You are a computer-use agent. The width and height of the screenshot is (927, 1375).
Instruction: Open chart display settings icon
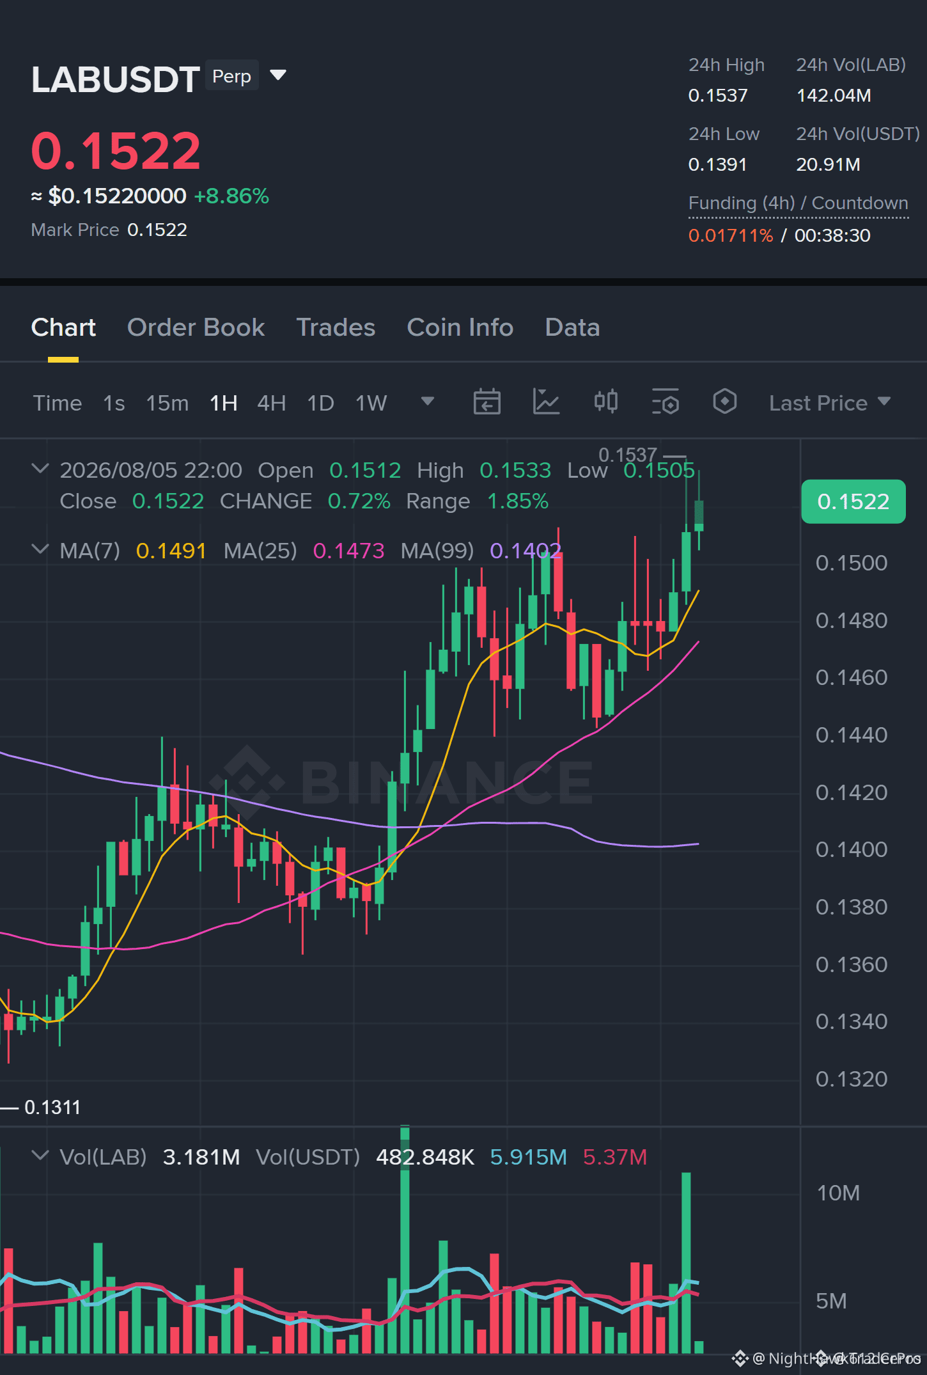pyautogui.click(x=665, y=402)
